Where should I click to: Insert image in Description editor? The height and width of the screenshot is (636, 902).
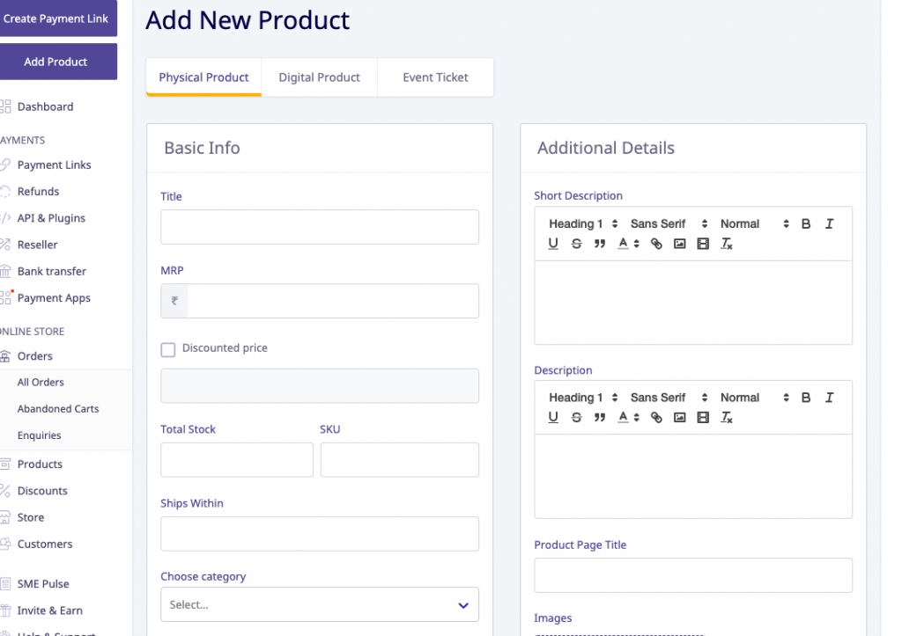click(x=679, y=418)
